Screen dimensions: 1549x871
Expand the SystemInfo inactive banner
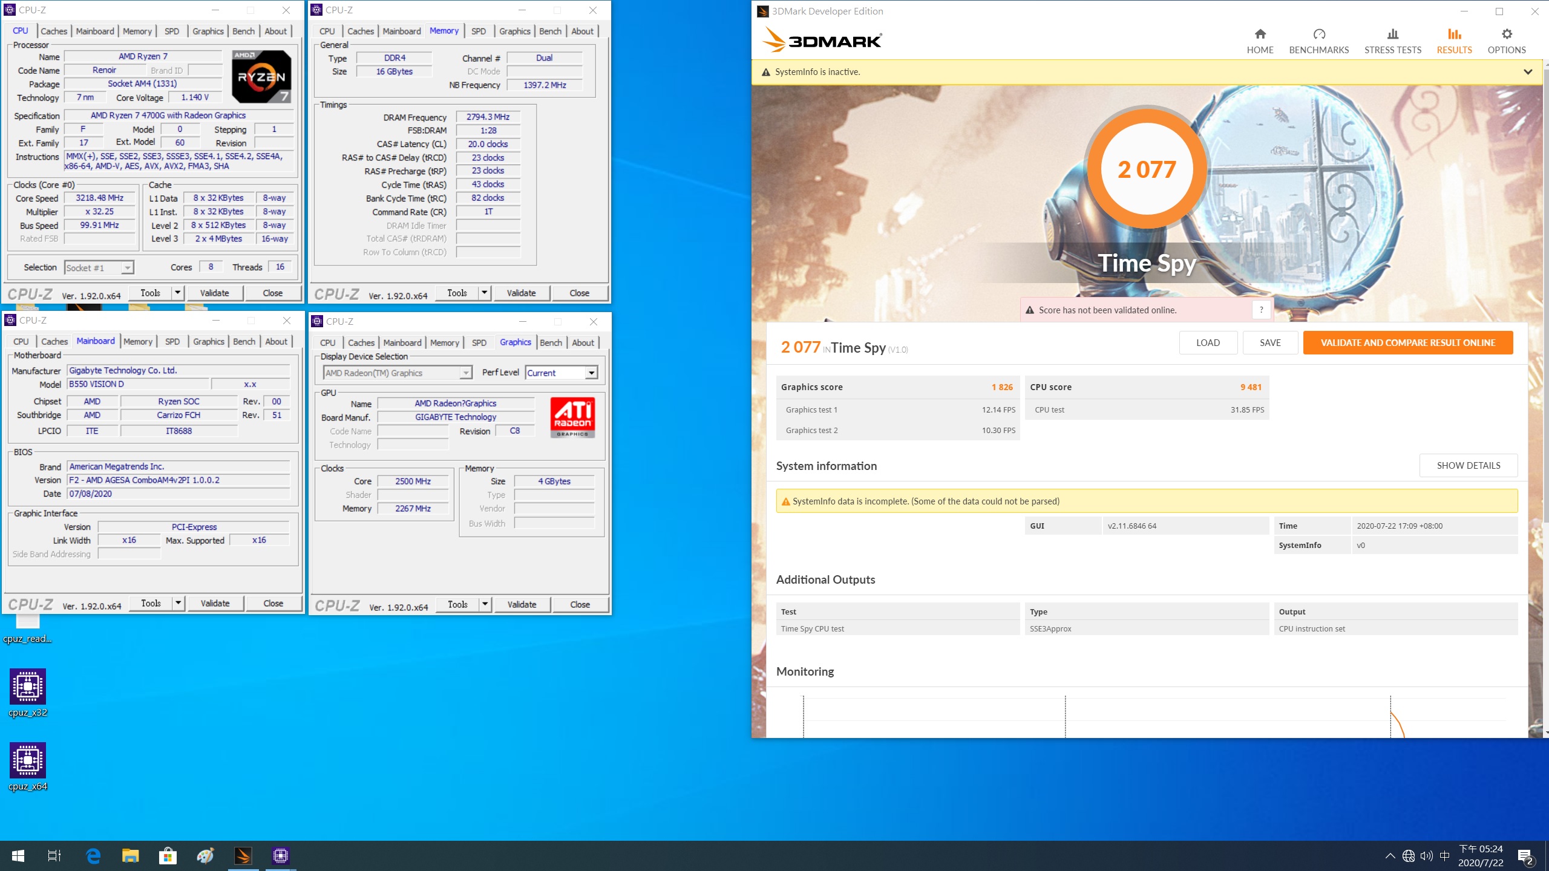(1528, 72)
